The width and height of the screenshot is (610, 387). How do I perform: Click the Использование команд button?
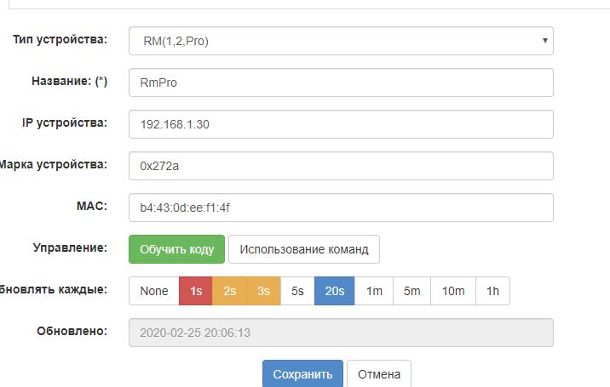tap(304, 249)
